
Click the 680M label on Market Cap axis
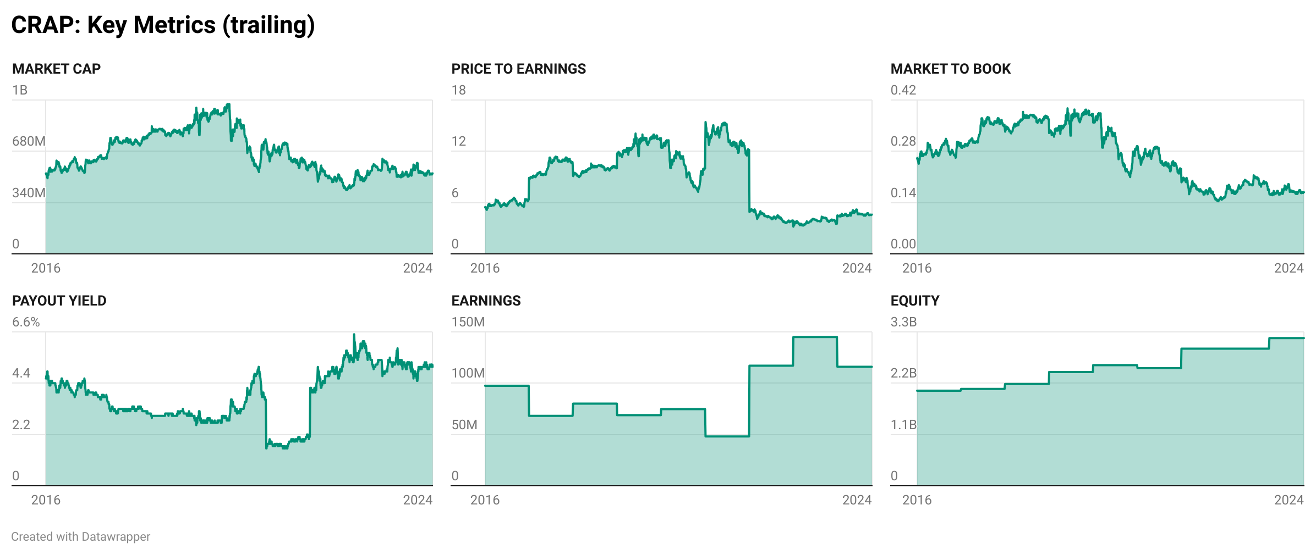coord(29,141)
